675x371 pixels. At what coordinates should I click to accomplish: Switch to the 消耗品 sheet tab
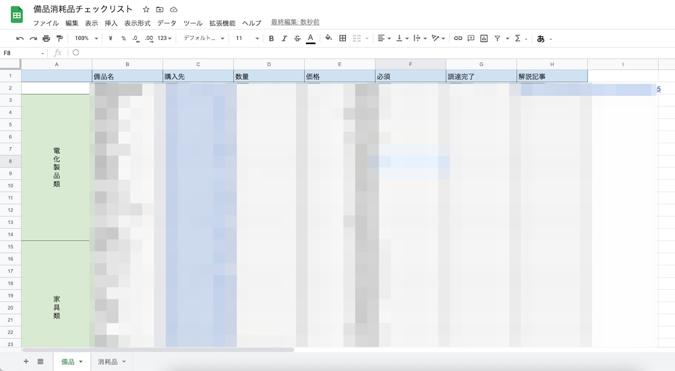(x=112, y=362)
